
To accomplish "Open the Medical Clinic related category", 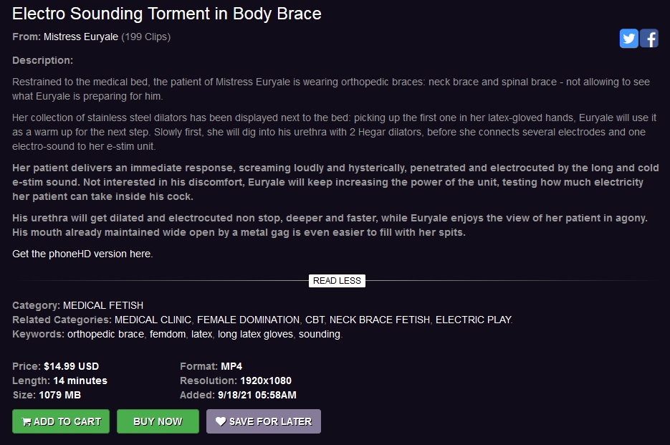I will [153, 320].
